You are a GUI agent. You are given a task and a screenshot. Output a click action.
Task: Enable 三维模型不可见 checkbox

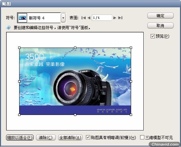pyautogui.click(x=142, y=137)
